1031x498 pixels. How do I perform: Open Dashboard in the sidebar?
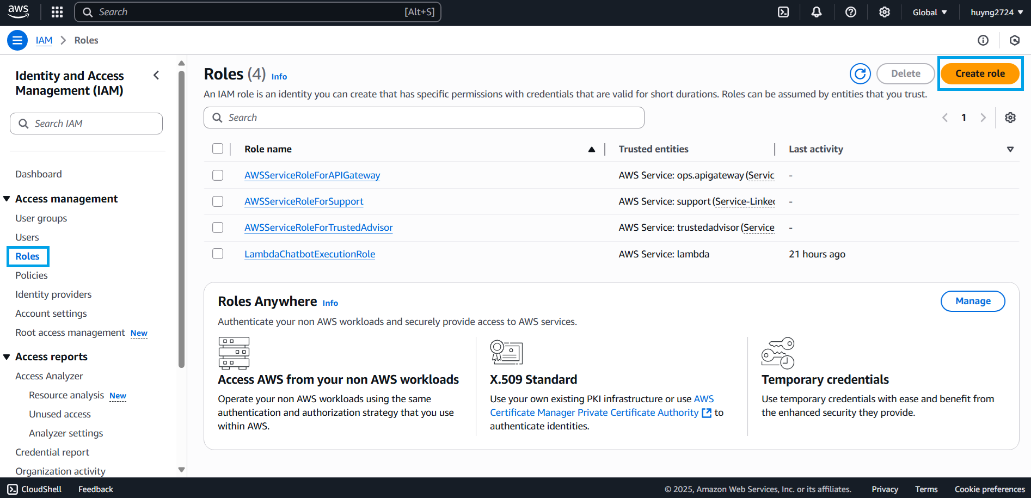click(39, 174)
